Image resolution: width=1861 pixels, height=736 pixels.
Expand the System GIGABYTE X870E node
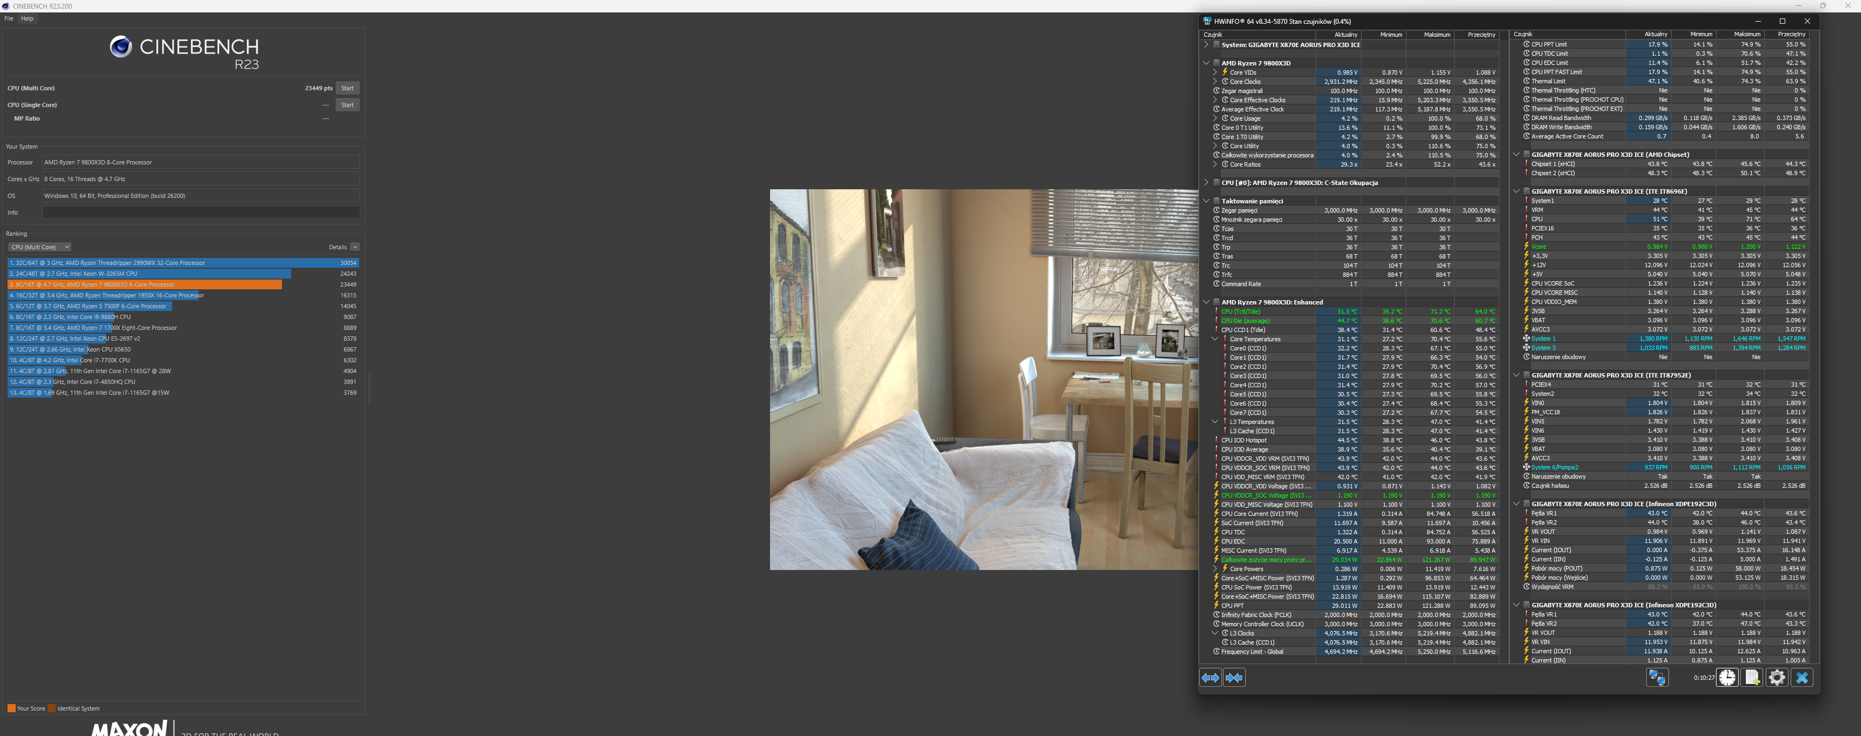click(1206, 45)
